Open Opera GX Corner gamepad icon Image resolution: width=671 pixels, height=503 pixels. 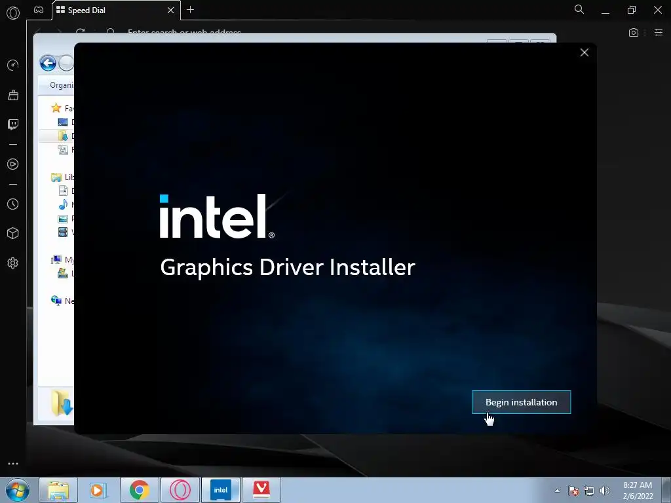click(x=39, y=10)
